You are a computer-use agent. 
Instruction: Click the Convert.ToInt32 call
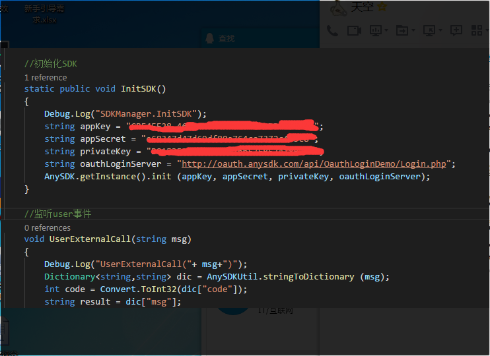click(139, 289)
